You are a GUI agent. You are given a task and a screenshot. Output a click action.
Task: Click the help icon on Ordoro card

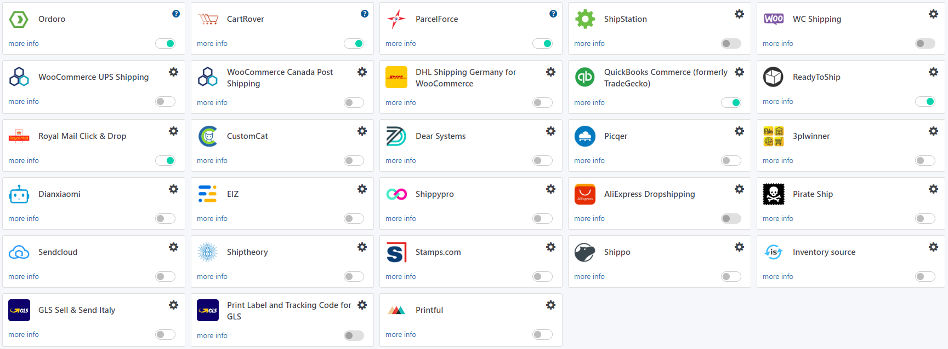[176, 14]
